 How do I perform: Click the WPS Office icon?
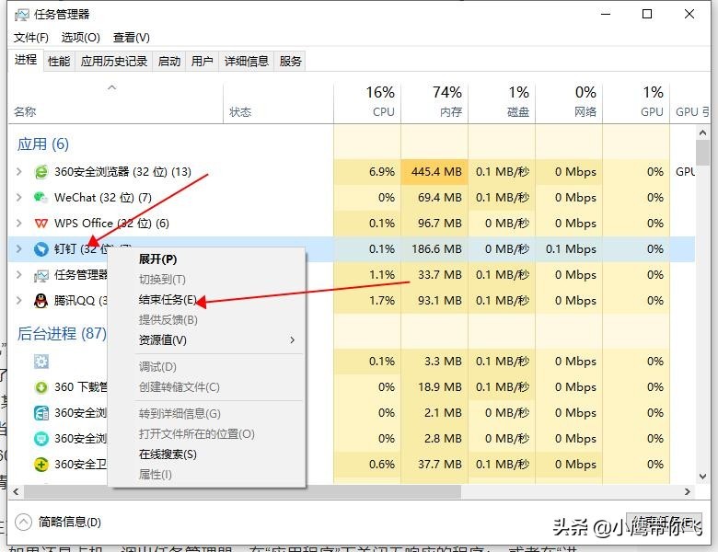pyautogui.click(x=41, y=224)
